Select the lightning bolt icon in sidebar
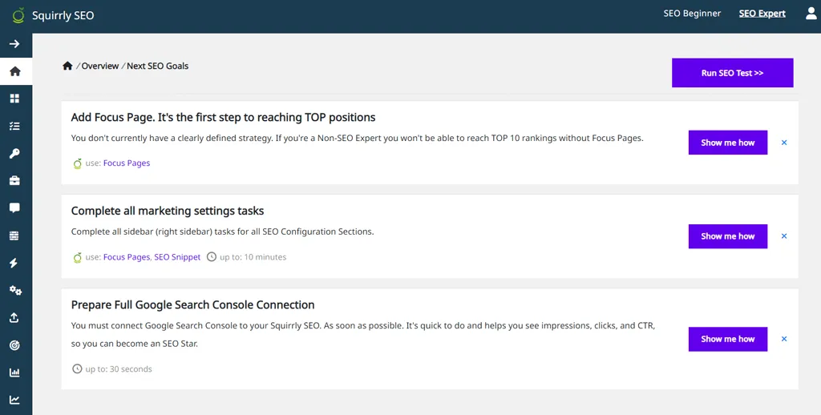The height and width of the screenshot is (415, 821). (14, 264)
